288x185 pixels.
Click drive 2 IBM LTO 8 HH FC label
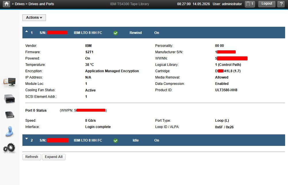[88, 140]
